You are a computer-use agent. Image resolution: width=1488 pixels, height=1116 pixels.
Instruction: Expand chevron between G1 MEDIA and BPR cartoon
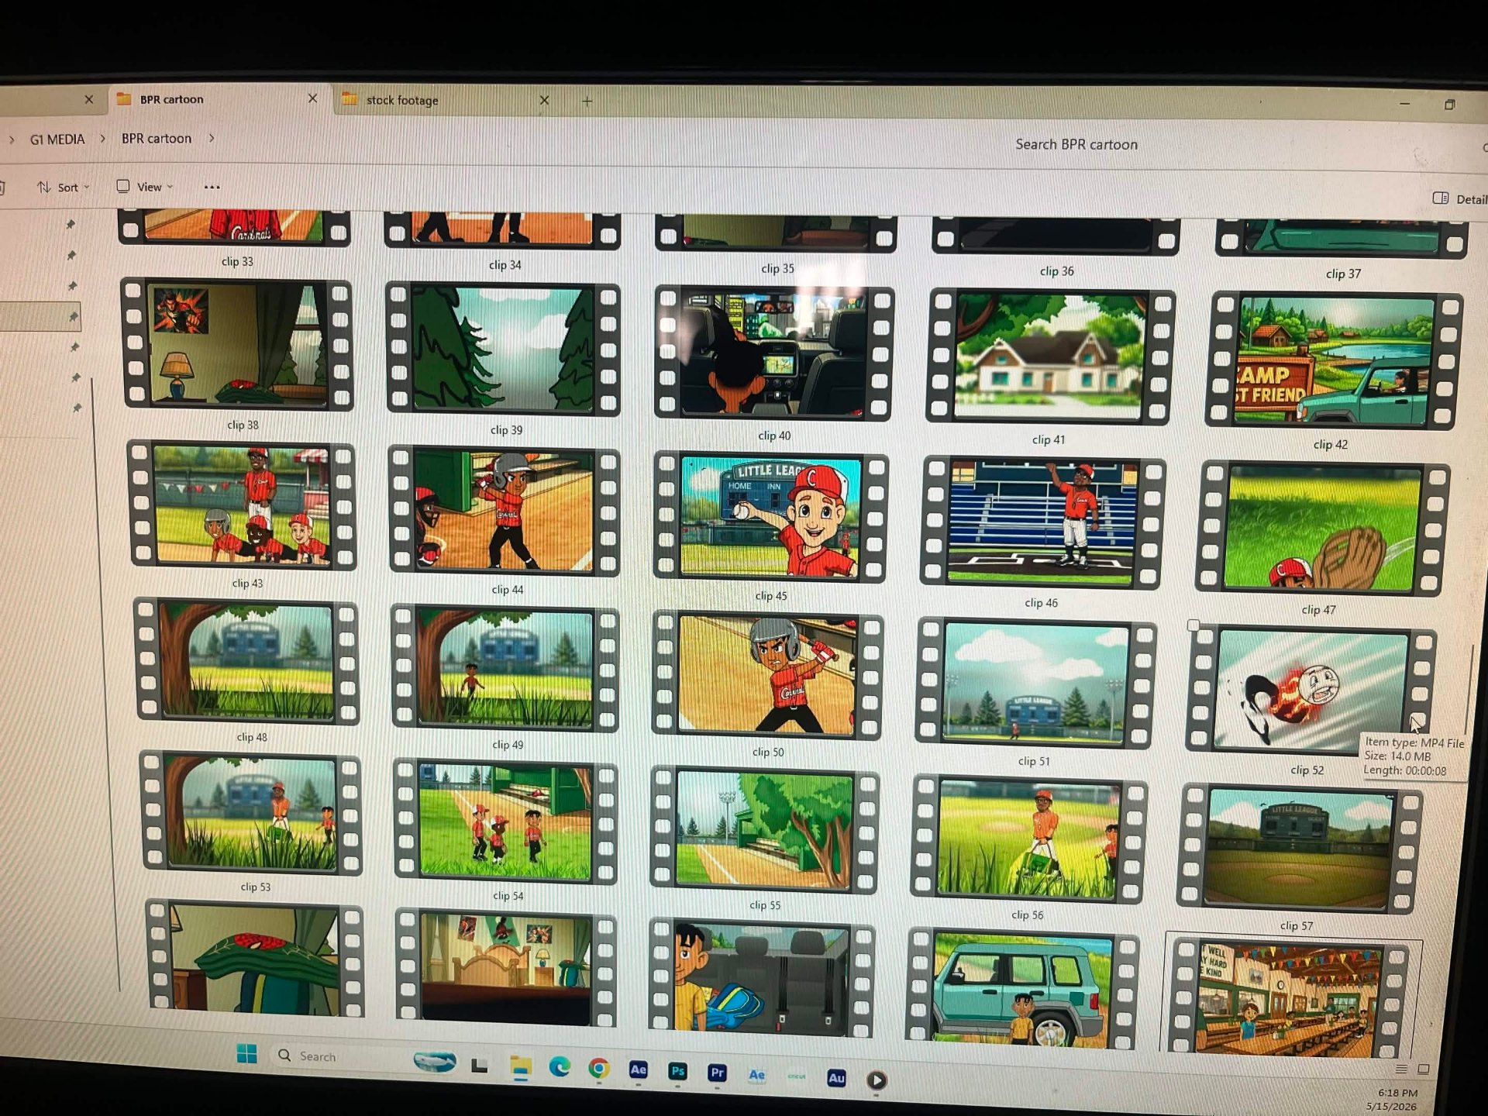coord(102,139)
